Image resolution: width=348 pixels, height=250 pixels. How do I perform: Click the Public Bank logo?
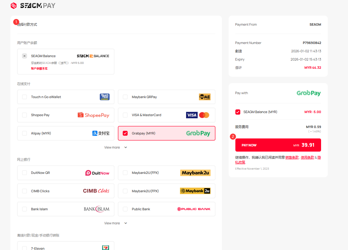pos(194,209)
